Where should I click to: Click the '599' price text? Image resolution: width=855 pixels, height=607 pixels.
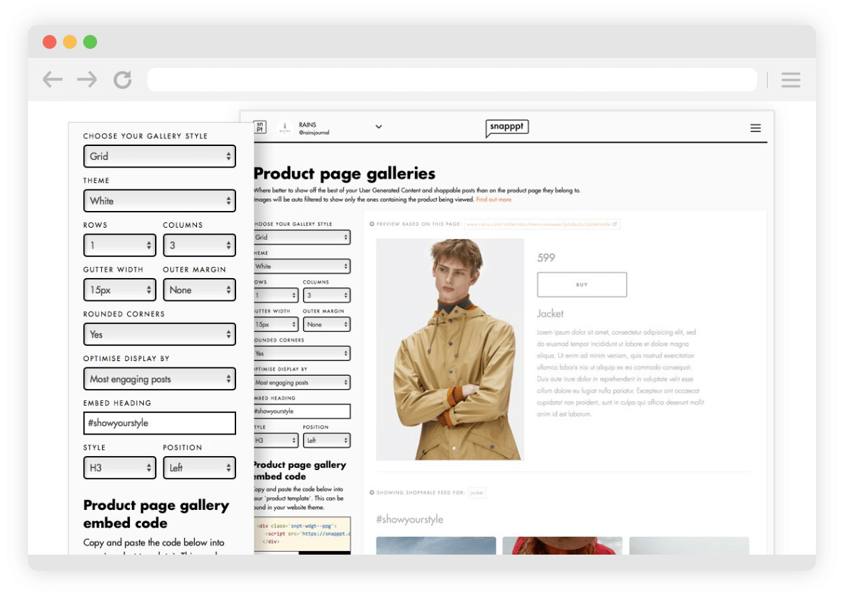point(546,258)
